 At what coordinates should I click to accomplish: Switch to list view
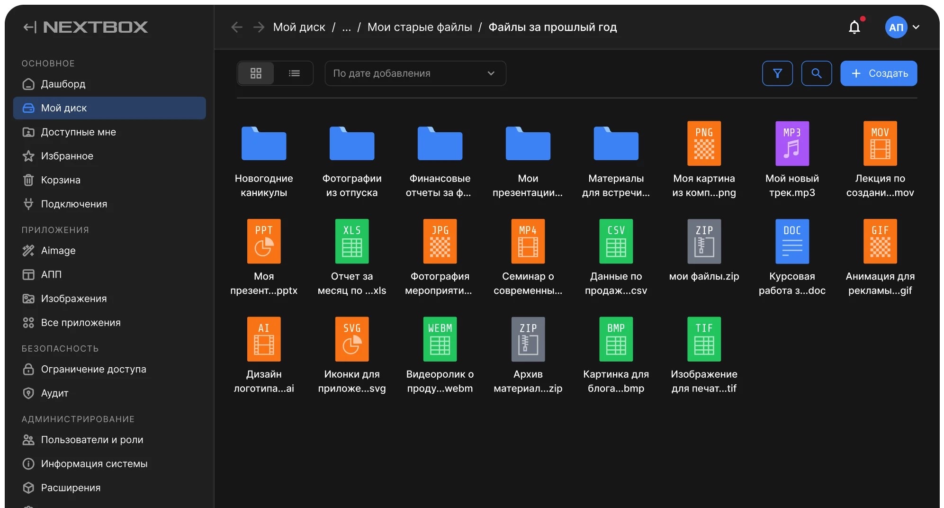[x=294, y=73]
